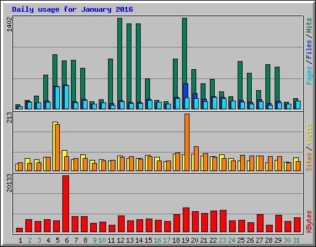Click the 'Pages' legend label
Screen dimensions: 316x247
click(x=309, y=75)
